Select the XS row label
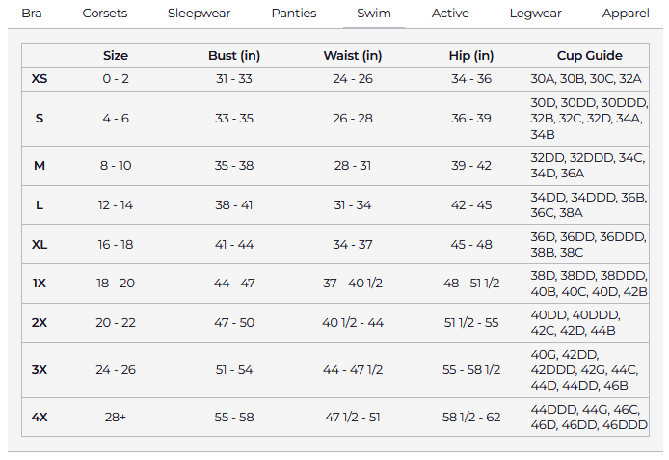The height and width of the screenshot is (460, 669). tap(40, 78)
